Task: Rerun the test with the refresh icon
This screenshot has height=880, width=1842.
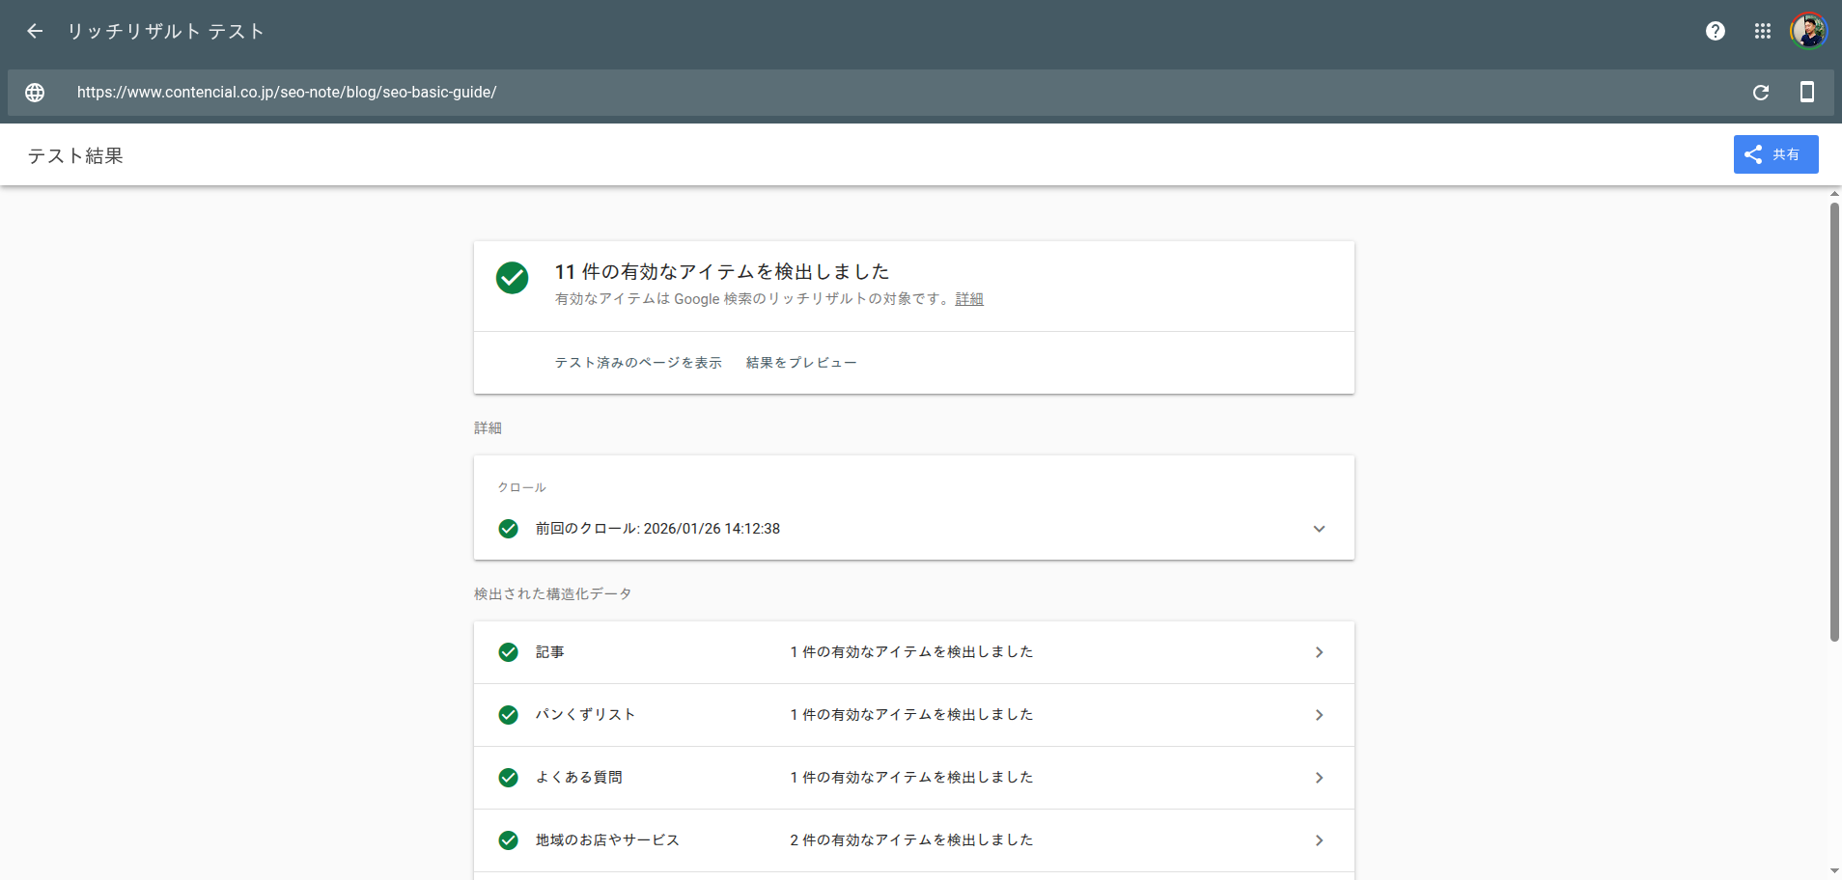Action: pyautogui.click(x=1761, y=92)
